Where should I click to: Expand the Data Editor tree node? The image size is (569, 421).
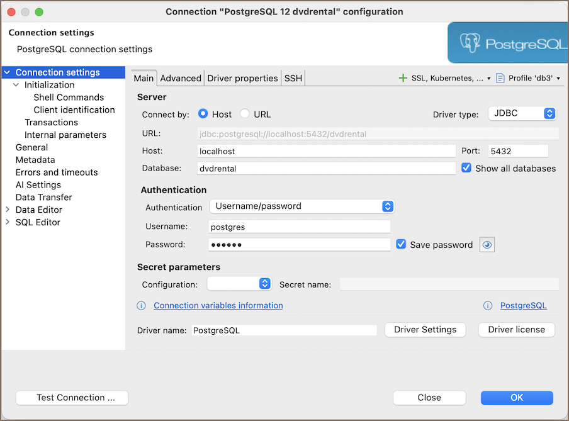pos(8,210)
